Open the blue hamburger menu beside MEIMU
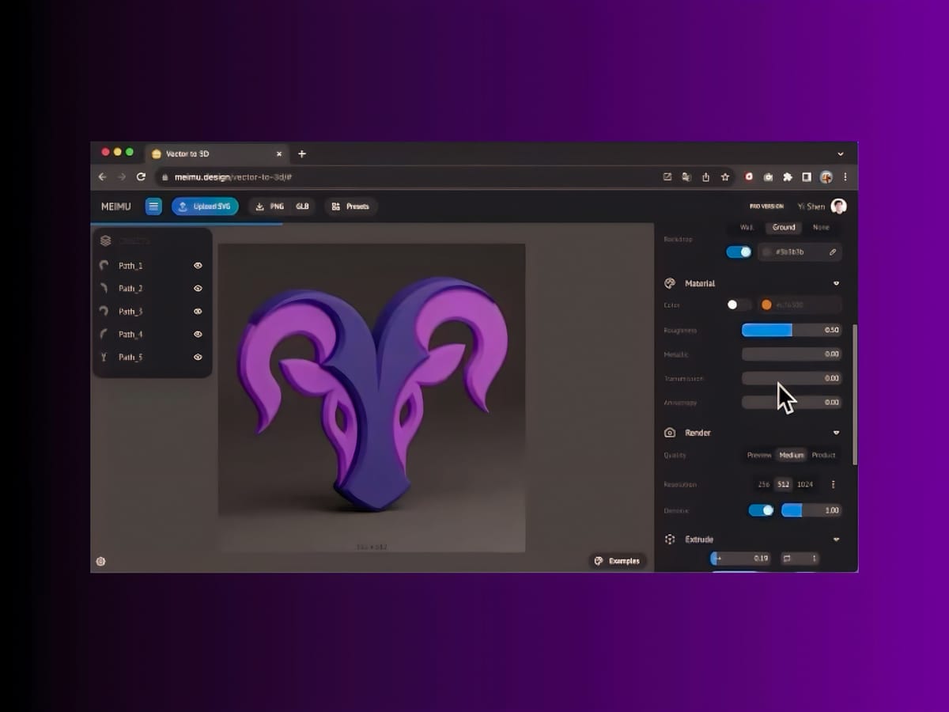The width and height of the screenshot is (949, 712). pyautogui.click(x=154, y=206)
